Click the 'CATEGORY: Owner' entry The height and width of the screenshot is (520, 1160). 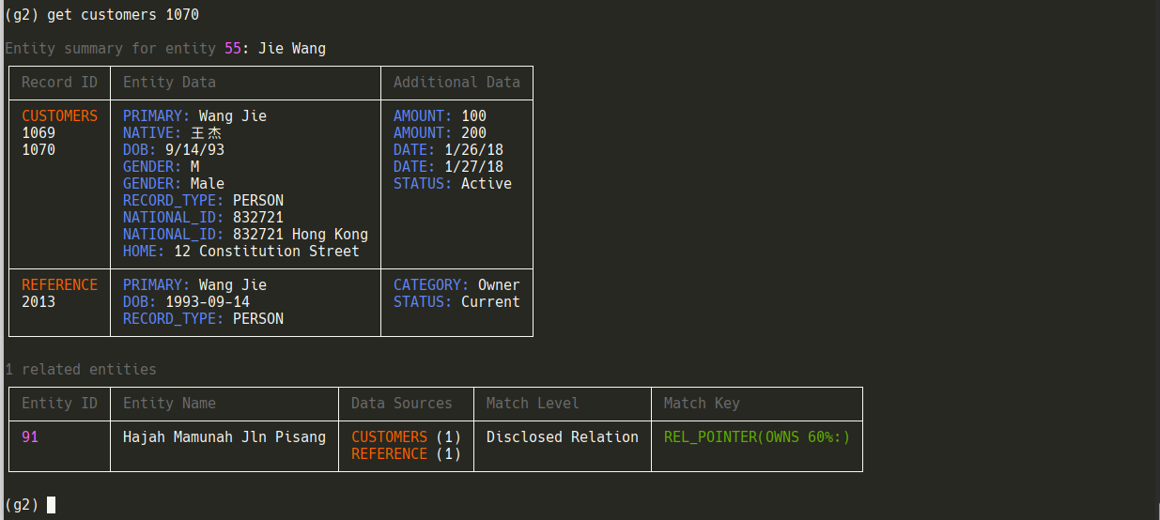tap(456, 285)
